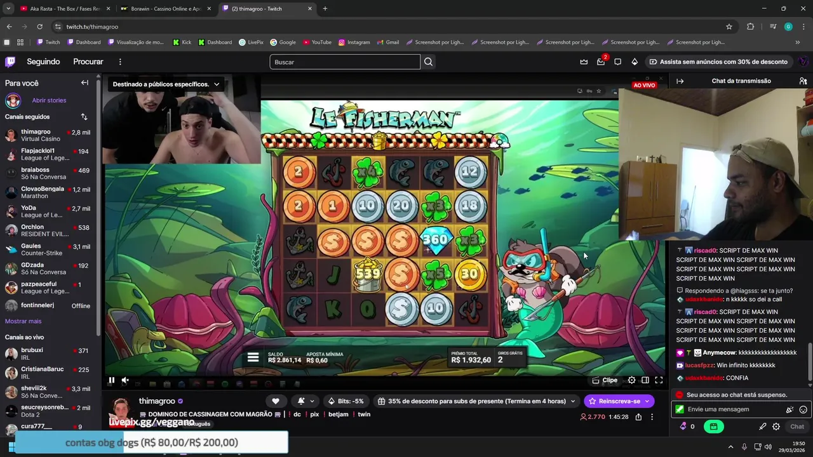Collapse the Para você sidebar
This screenshot has width=813, height=457.
coord(84,83)
